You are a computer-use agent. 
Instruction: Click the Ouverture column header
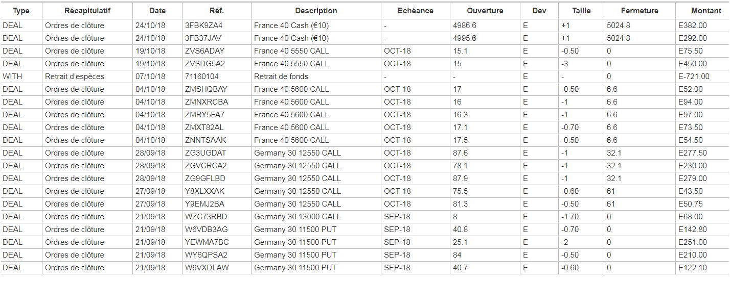(485, 11)
